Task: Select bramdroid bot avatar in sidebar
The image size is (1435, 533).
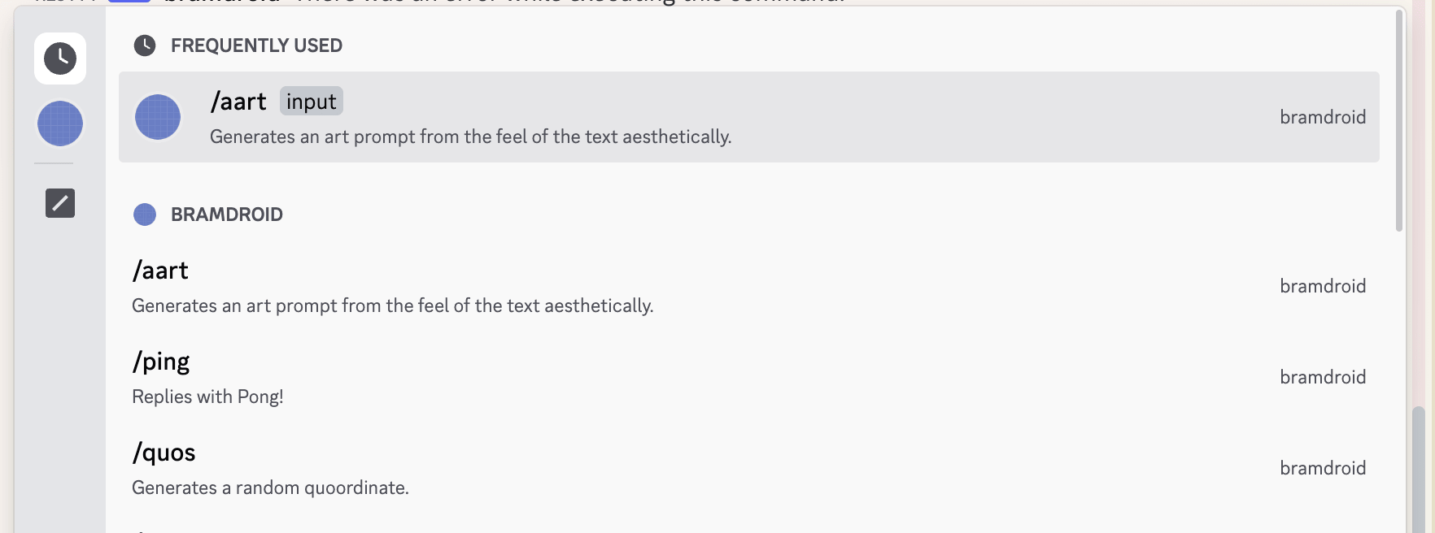Action: (60, 123)
